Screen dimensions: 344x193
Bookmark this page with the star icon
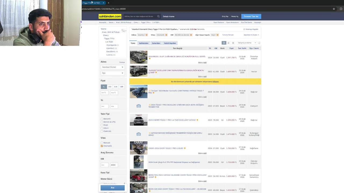(334, 9)
